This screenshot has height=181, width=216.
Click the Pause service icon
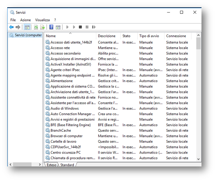[x=87, y=27]
